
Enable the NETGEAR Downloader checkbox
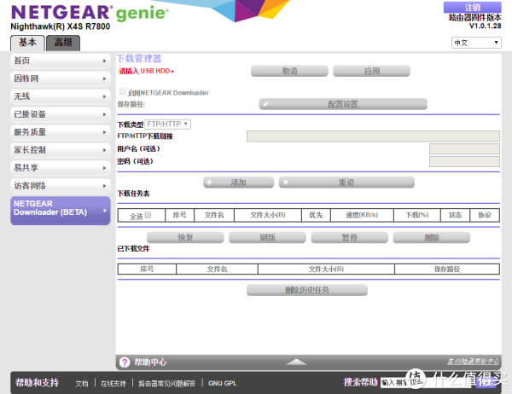click(123, 91)
